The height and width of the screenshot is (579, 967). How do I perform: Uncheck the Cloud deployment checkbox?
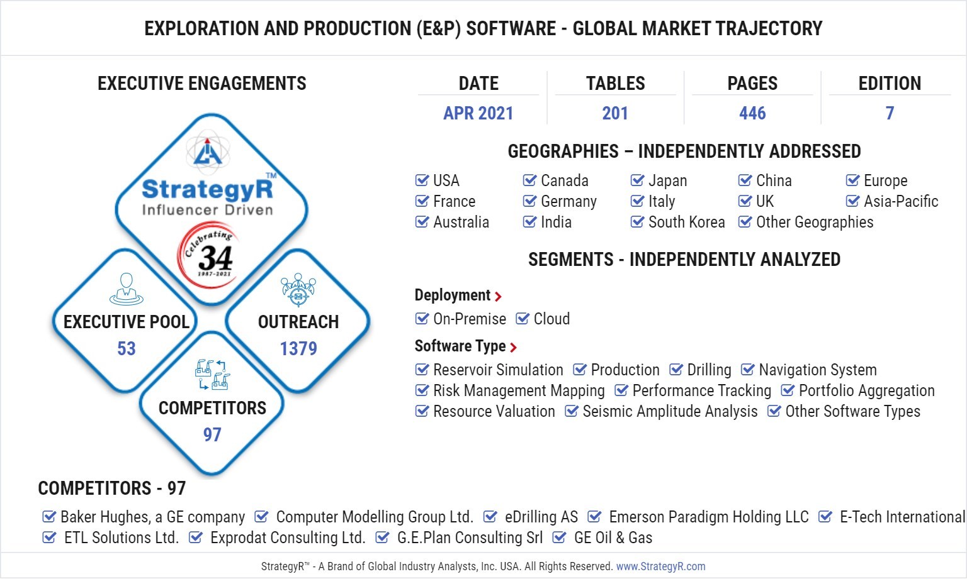(x=523, y=319)
